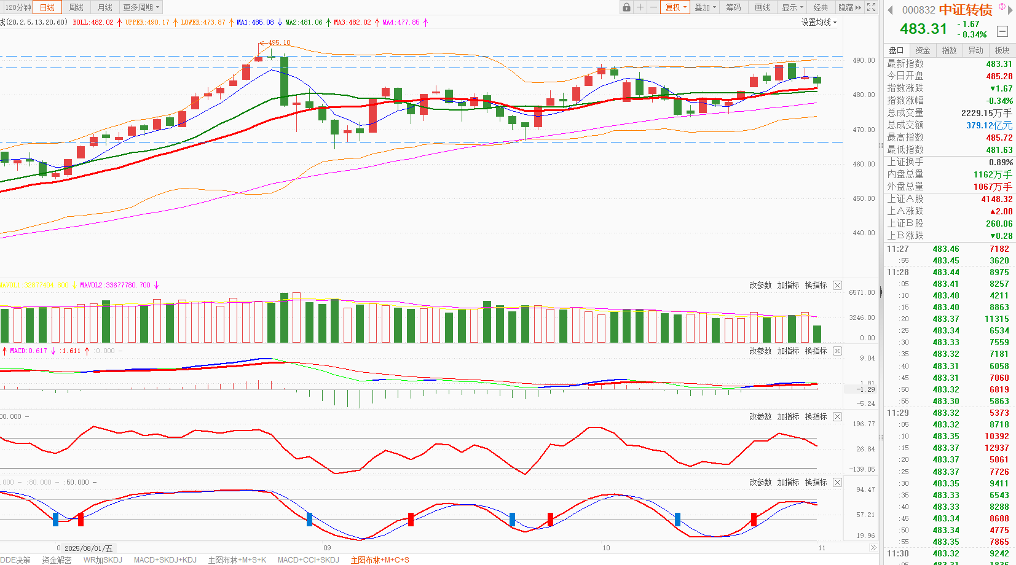1016x565 pixels.
Task: Go to next stock with right arrow
Action: tap(1010, 10)
